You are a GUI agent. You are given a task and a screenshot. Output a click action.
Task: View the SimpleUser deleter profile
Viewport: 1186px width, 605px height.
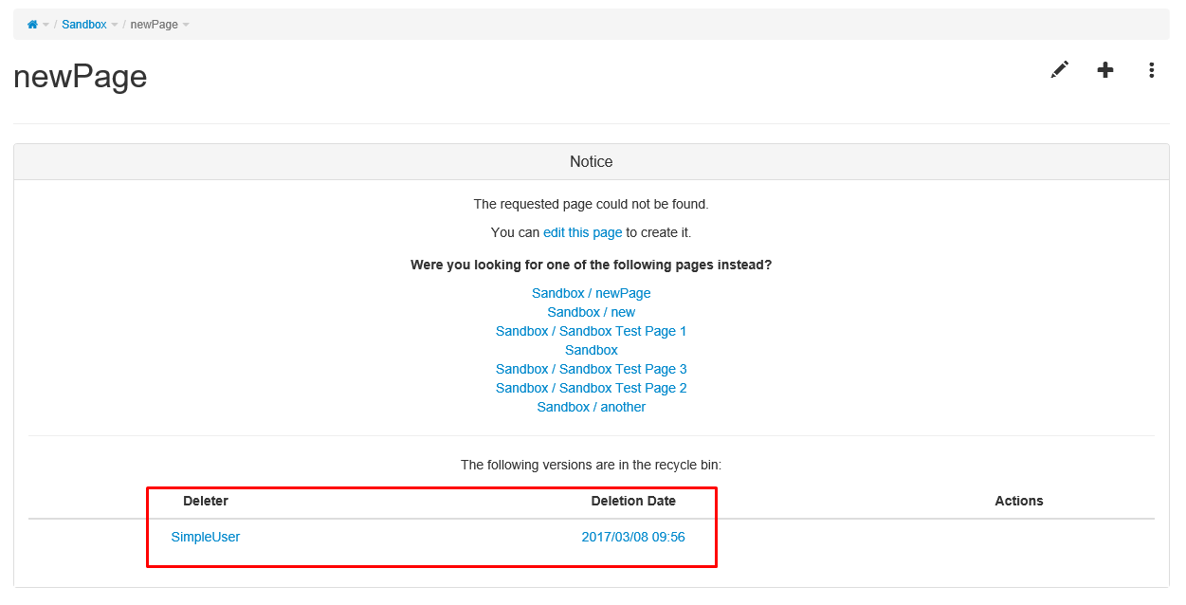[206, 537]
